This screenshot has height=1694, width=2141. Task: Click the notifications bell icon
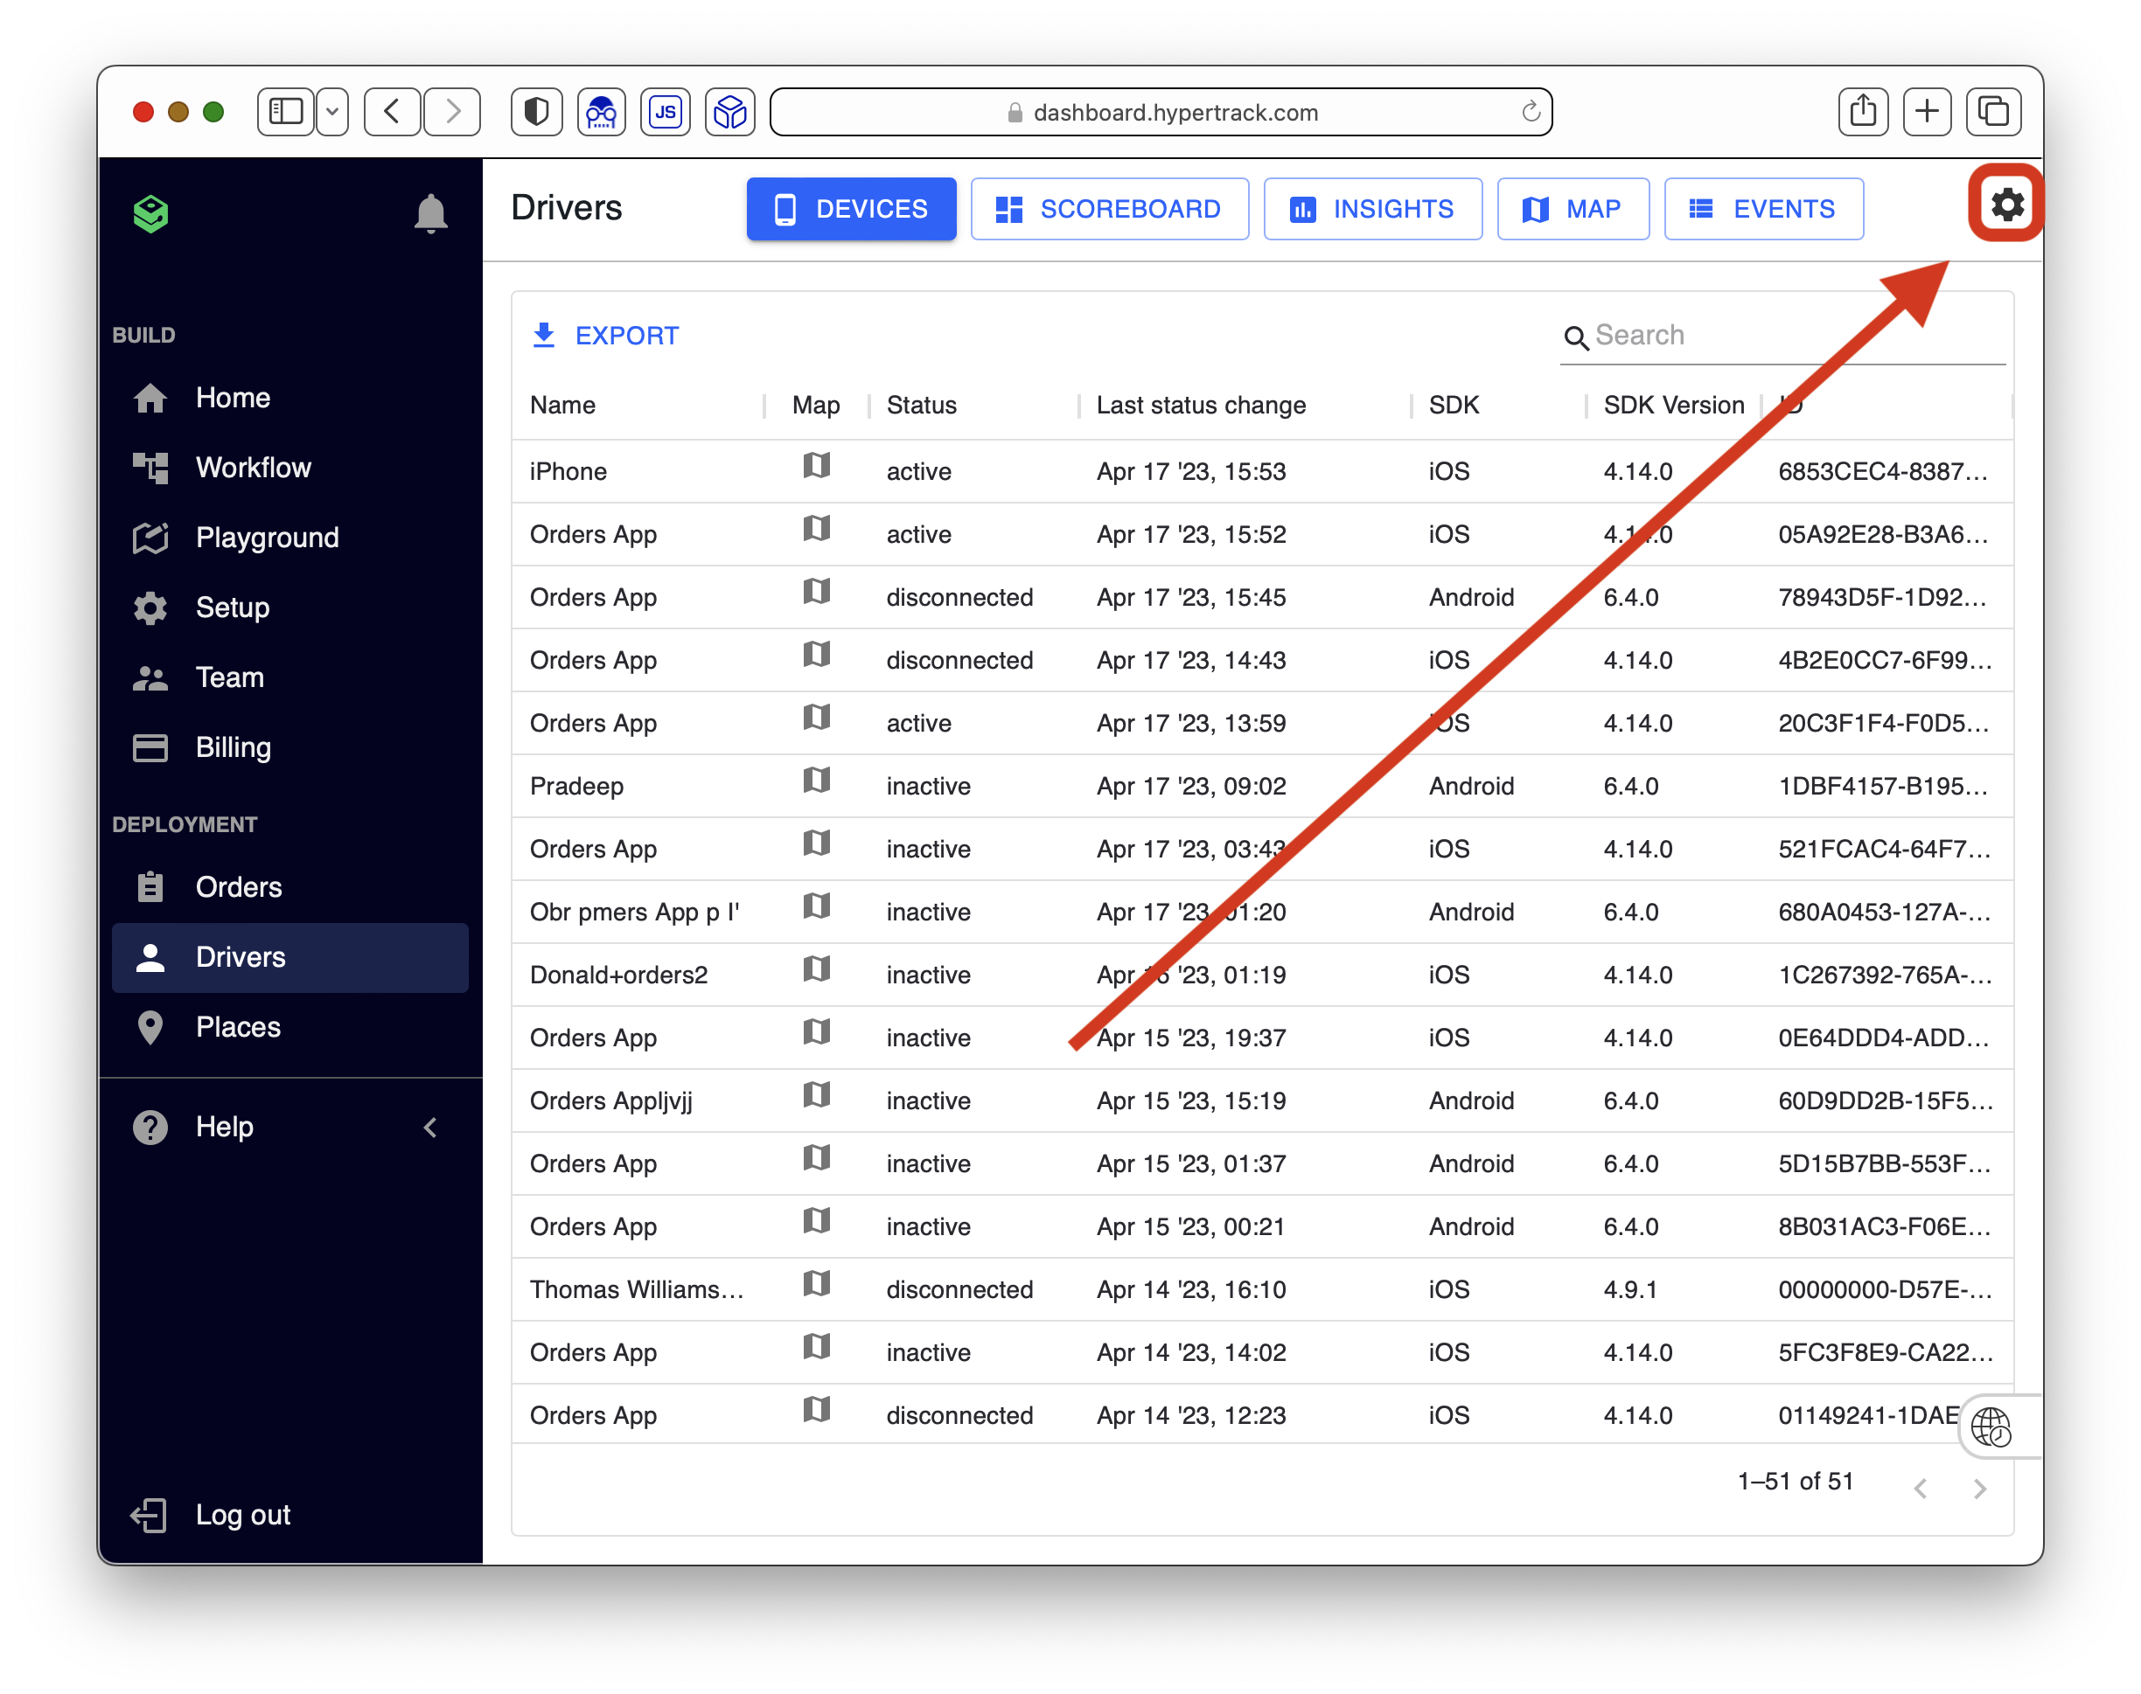point(430,213)
